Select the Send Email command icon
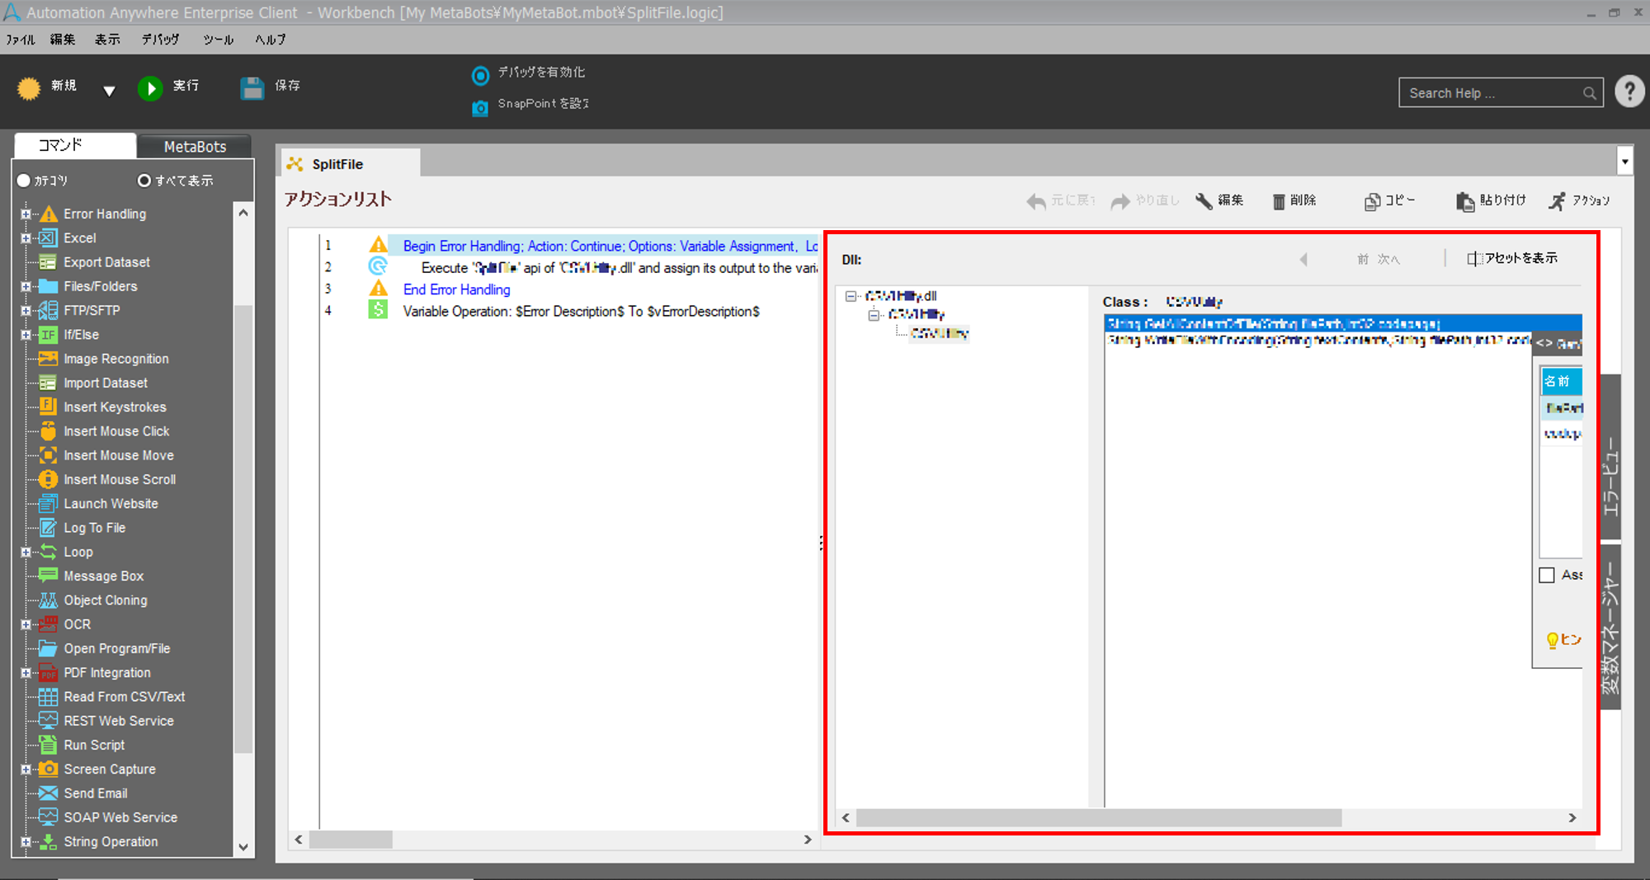The height and width of the screenshot is (880, 1650). [48, 793]
